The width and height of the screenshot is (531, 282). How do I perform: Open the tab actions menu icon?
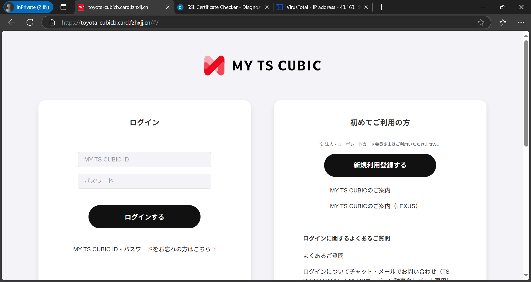pyautogui.click(x=63, y=7)
